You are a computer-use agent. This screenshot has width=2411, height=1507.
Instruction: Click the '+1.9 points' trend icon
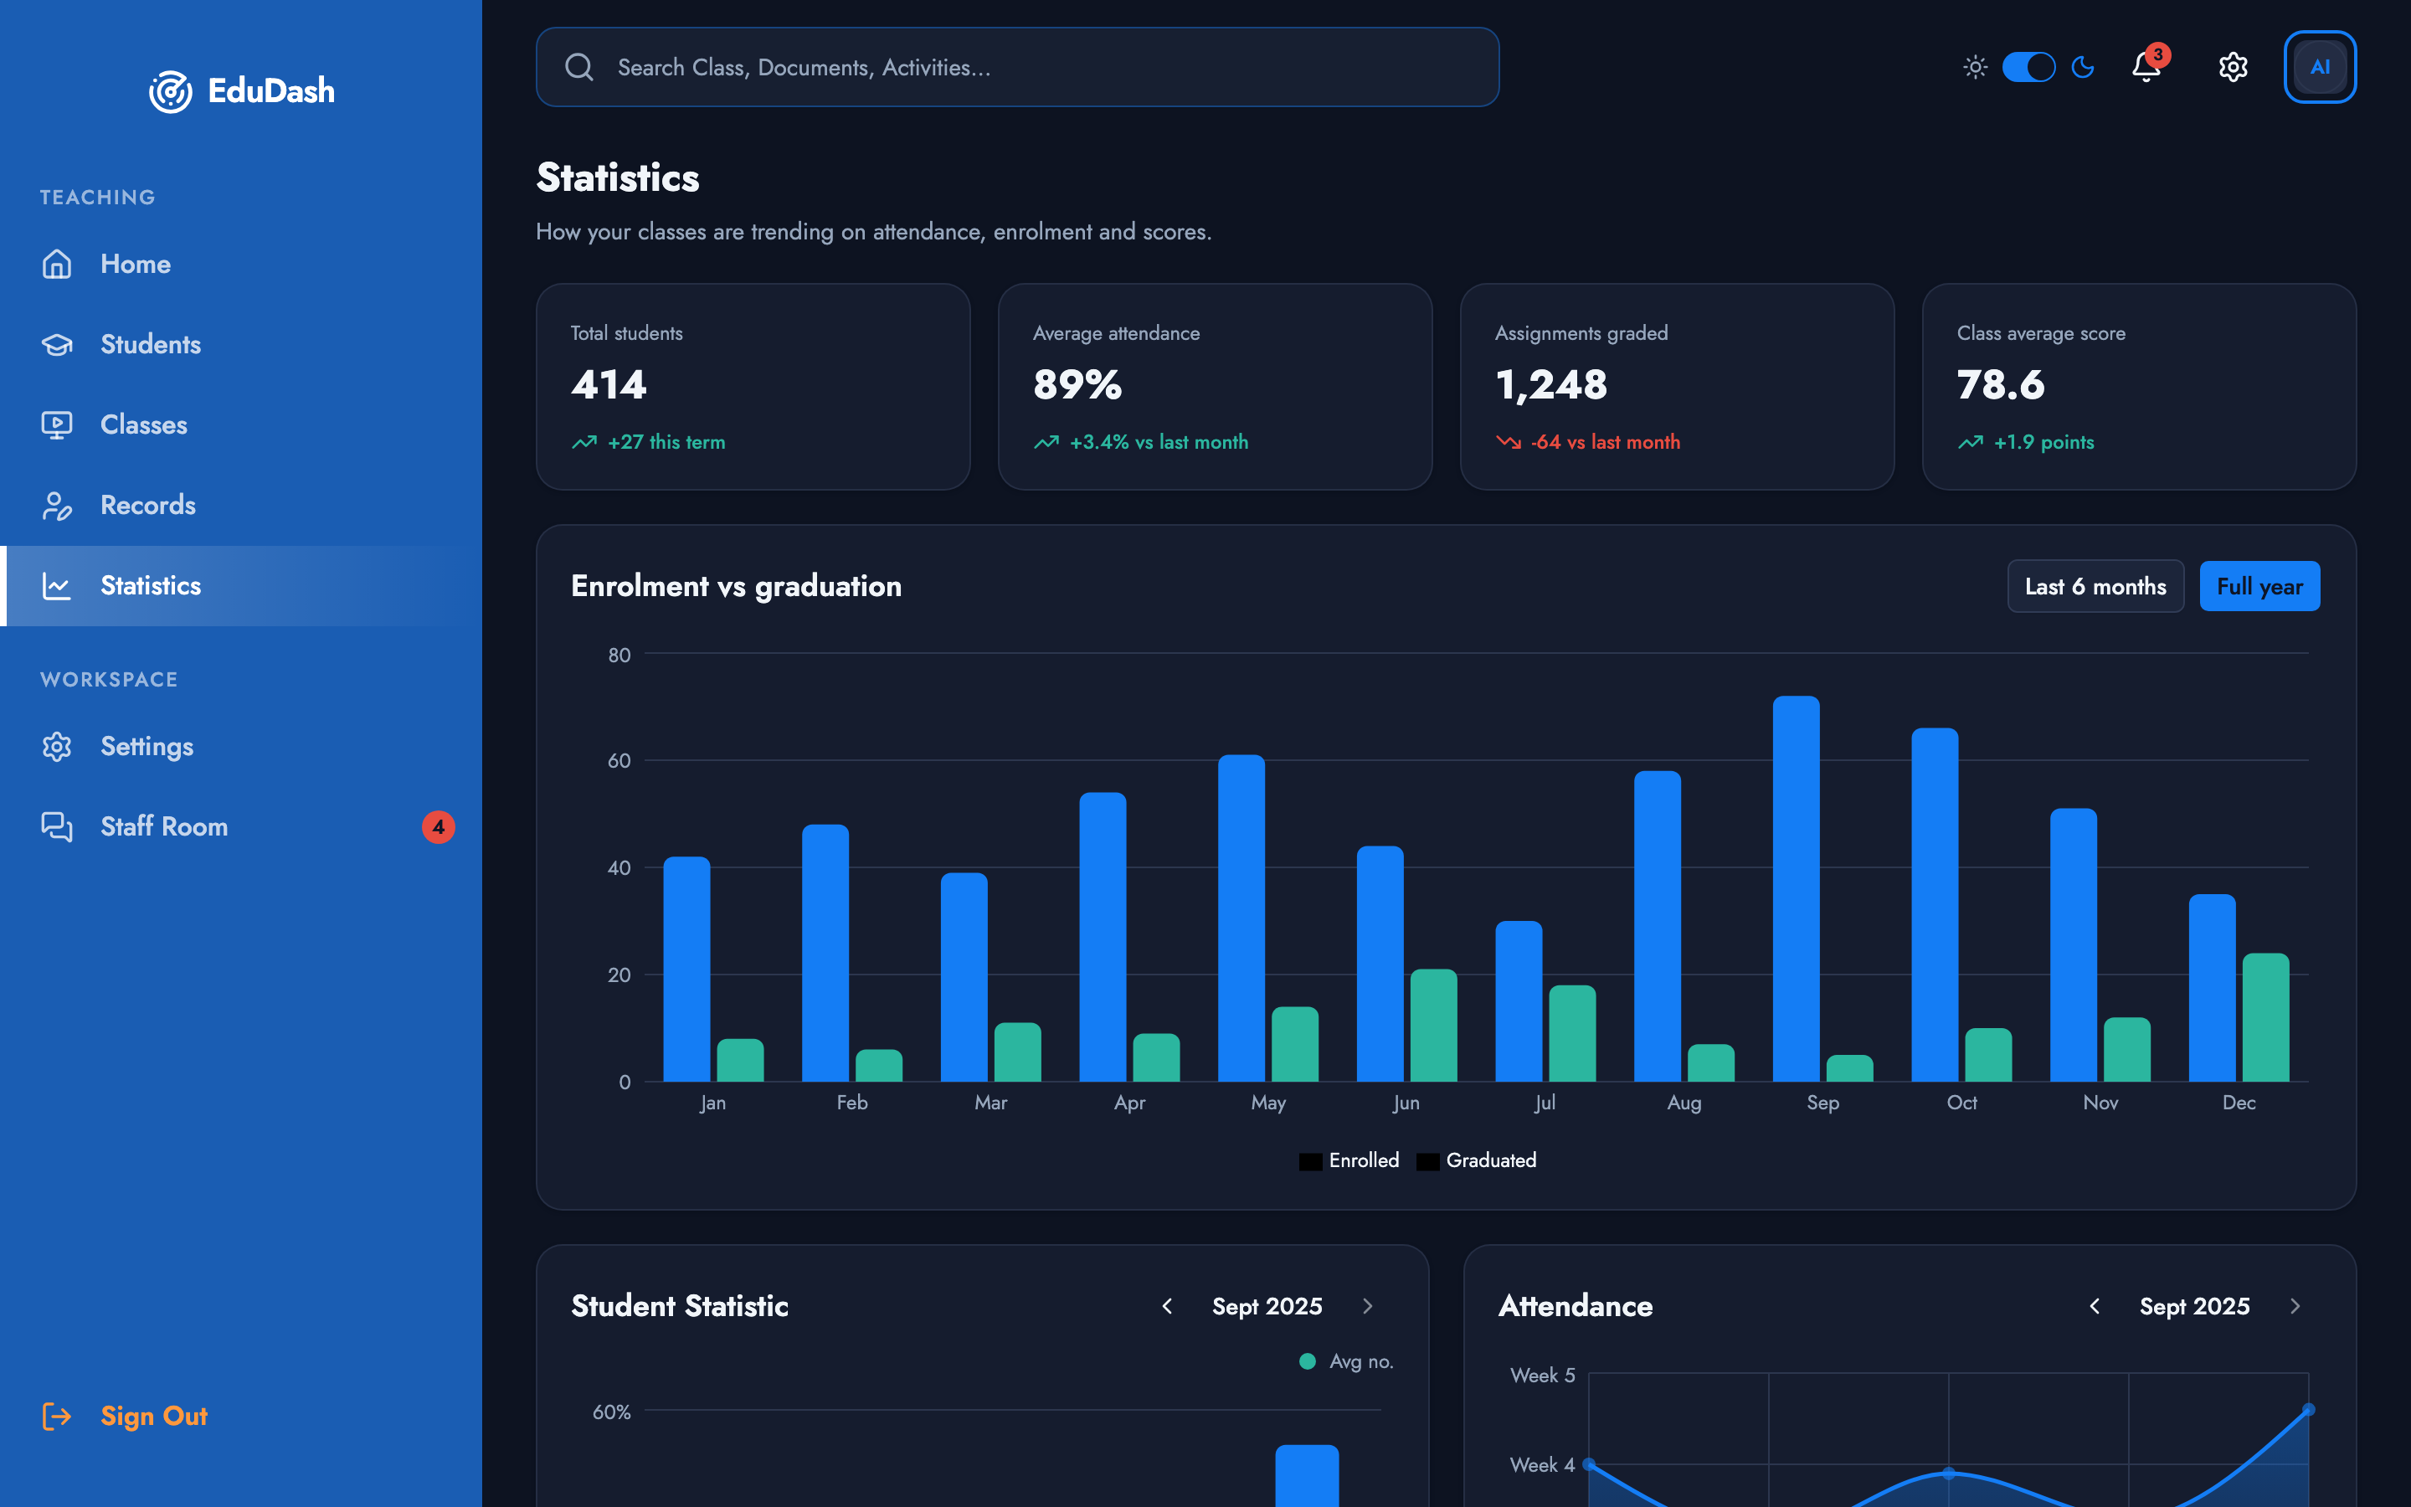point(1971,441)
